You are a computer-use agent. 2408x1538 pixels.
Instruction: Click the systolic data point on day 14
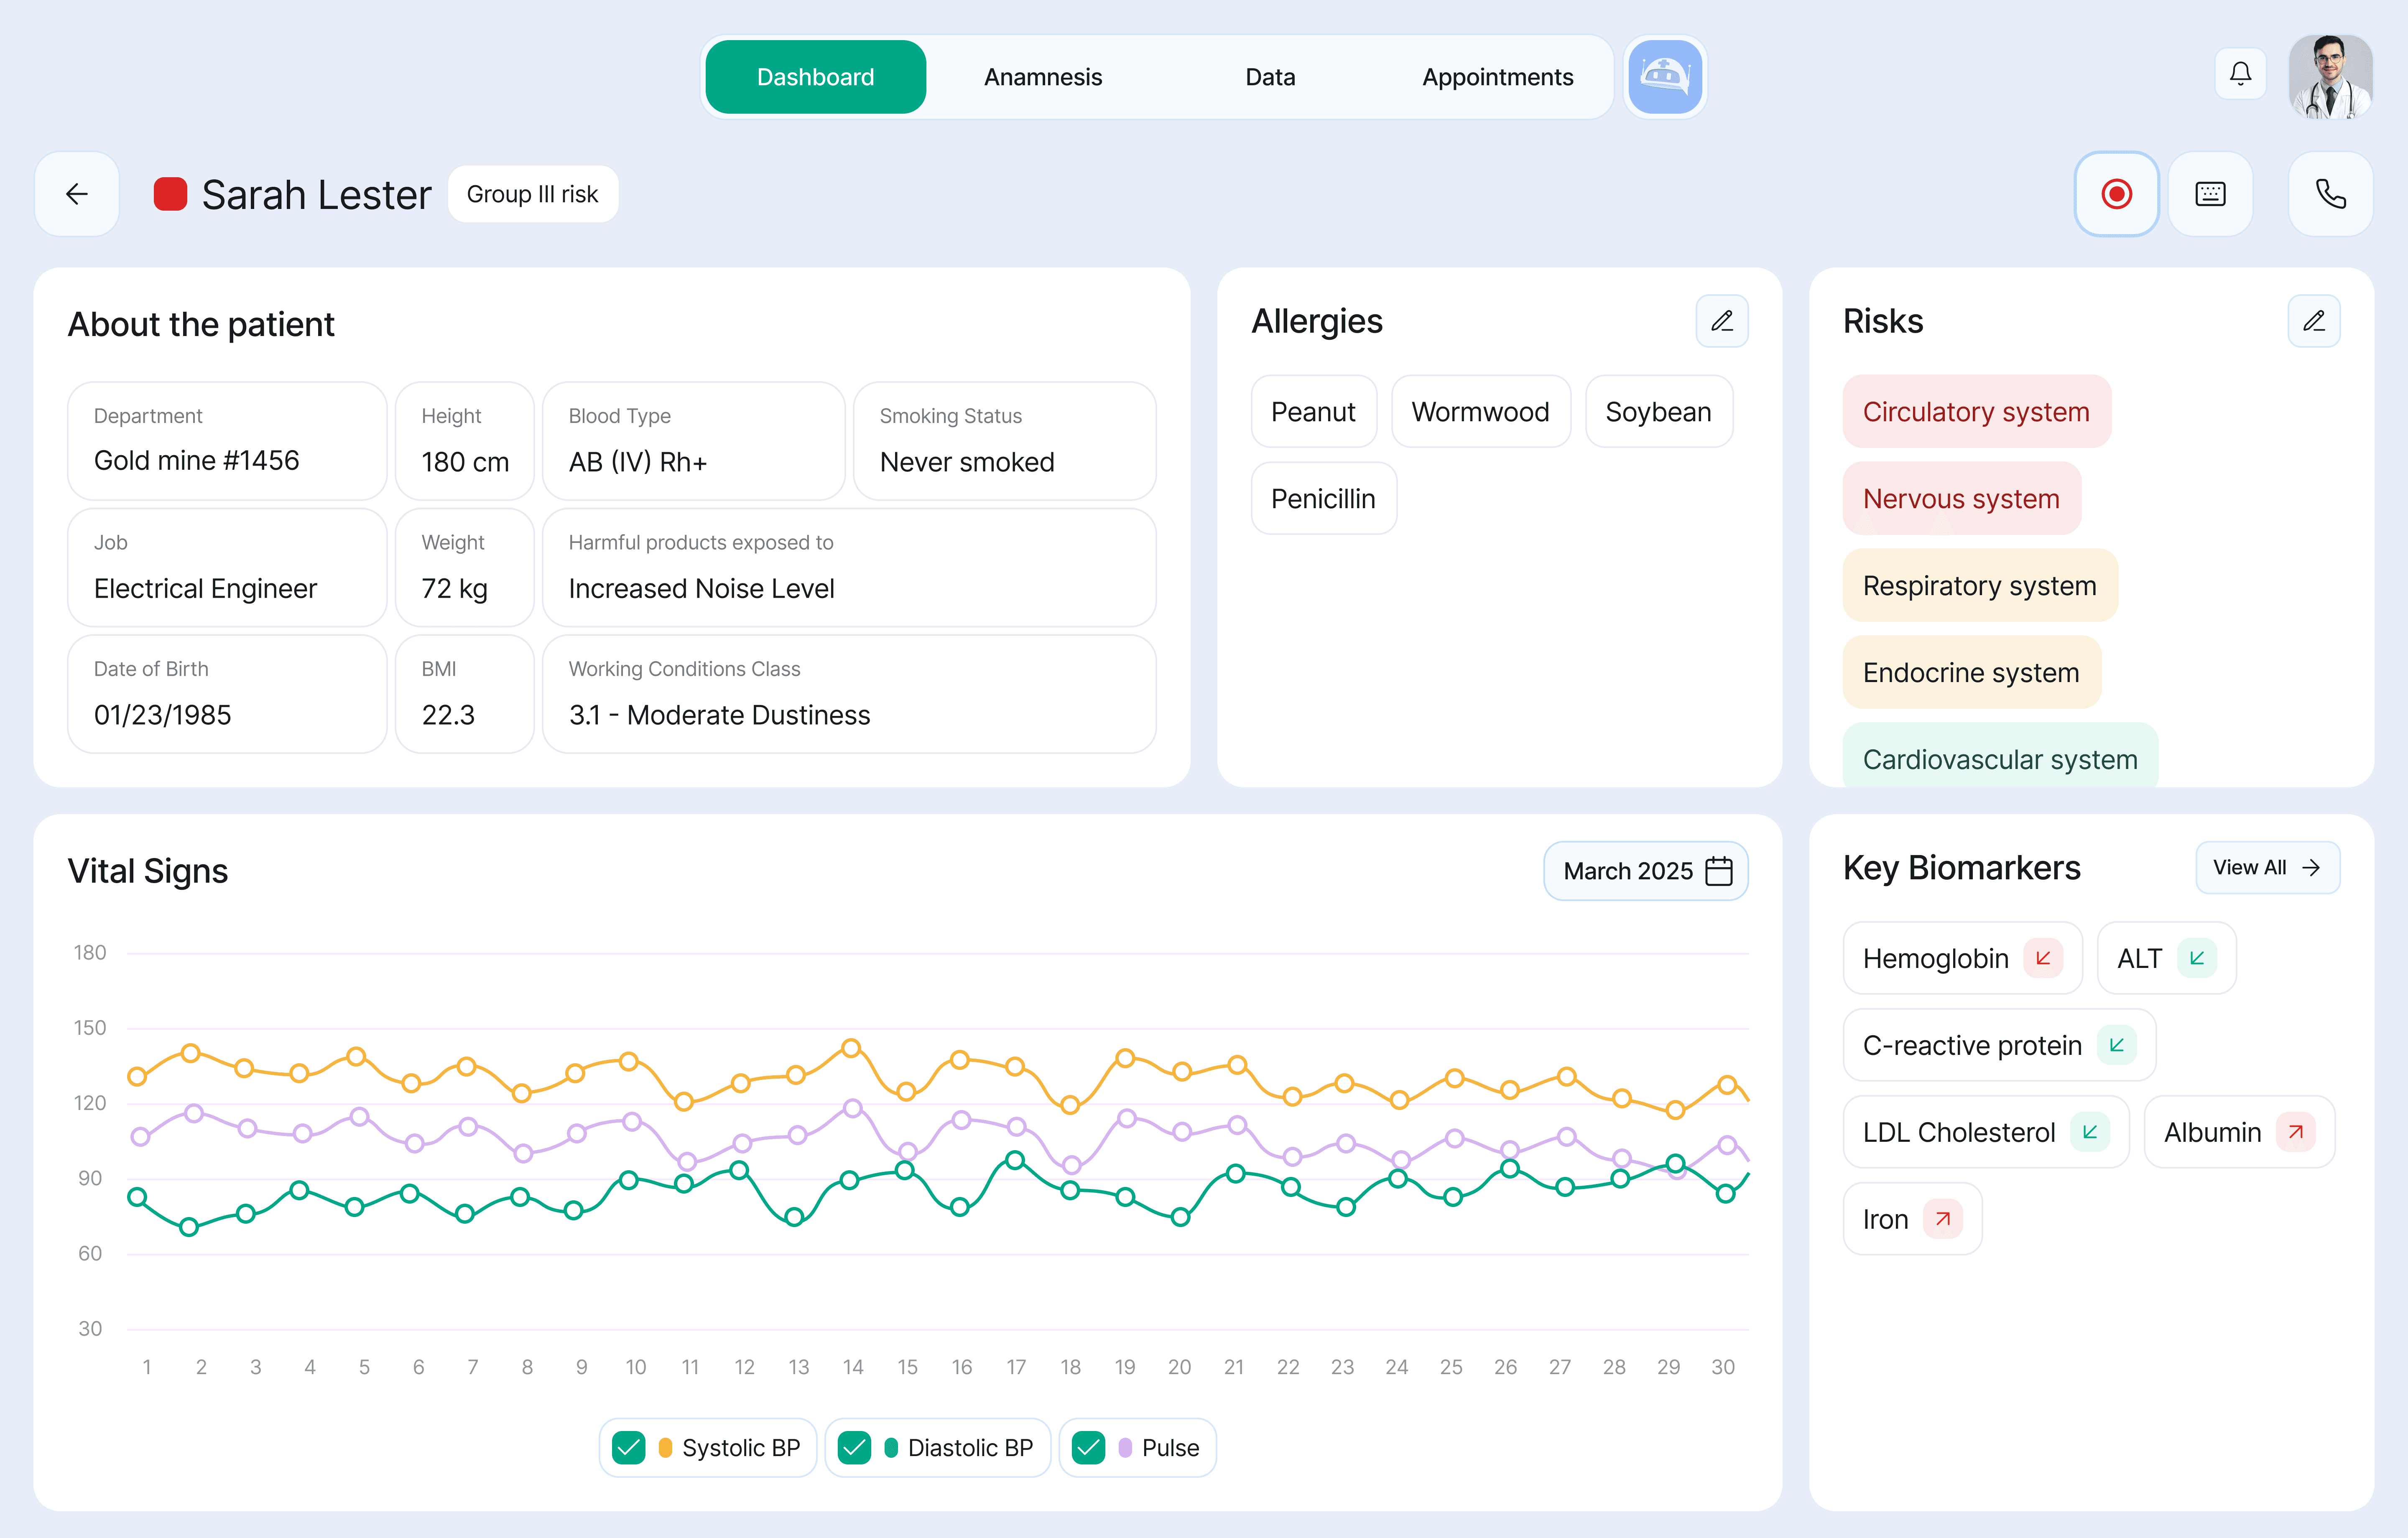pos(851,1048)
